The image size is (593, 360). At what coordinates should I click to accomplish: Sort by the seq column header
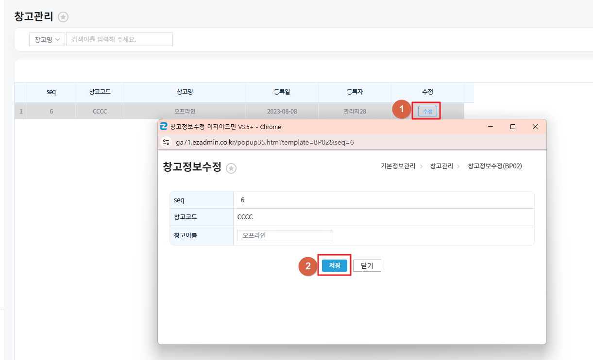(51, 92)
